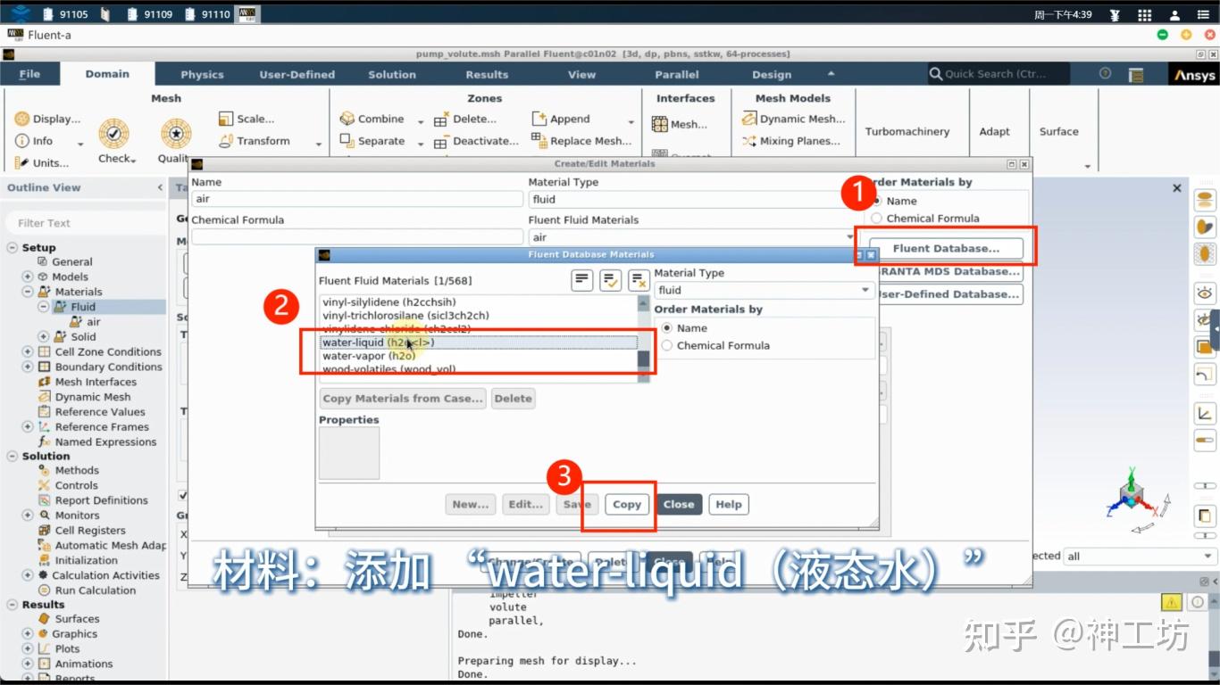The height and width of the screenshot is (685, 1220).
Task: Select water-liquid material in the list
Action: pyautogui.click(x=479, y=342)
